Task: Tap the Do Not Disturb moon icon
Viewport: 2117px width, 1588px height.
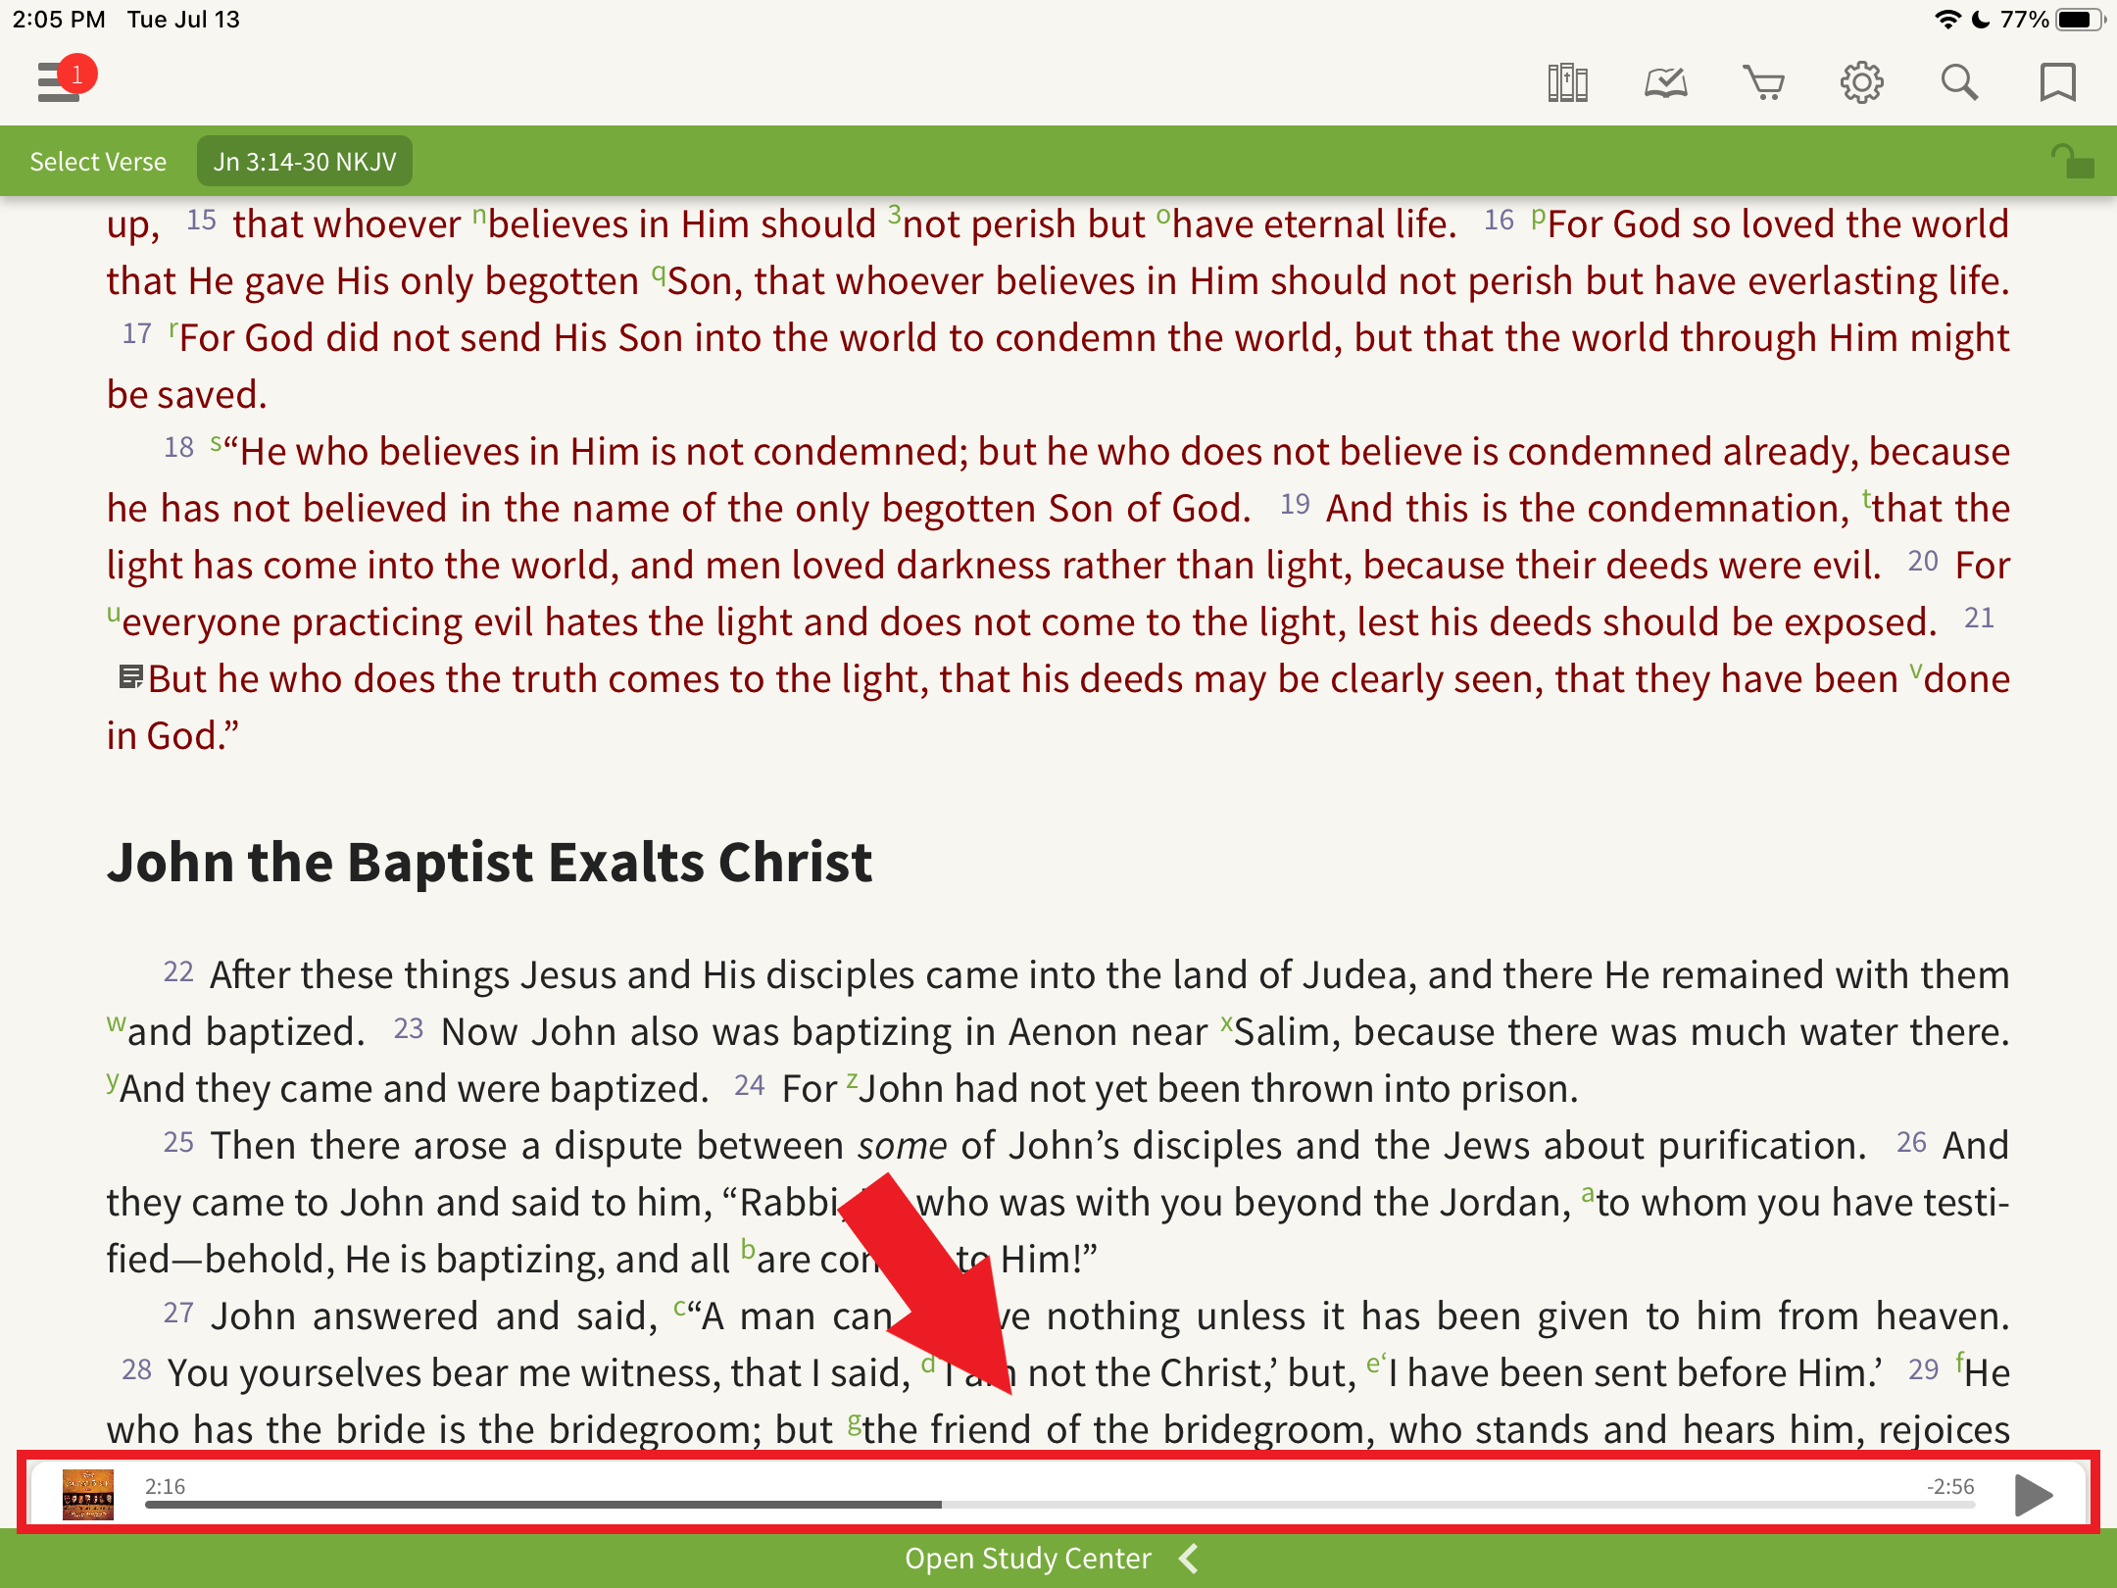Action: 1980,20
